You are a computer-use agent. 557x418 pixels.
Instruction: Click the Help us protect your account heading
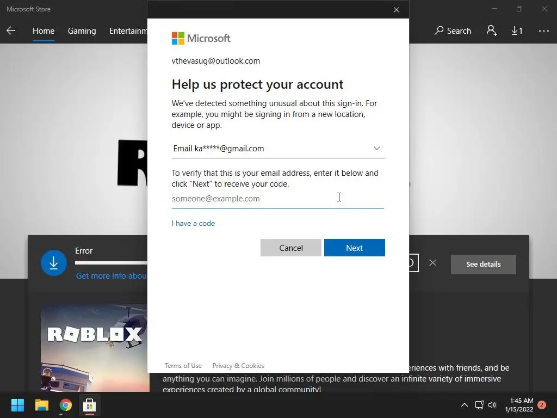tap(257, 84)
